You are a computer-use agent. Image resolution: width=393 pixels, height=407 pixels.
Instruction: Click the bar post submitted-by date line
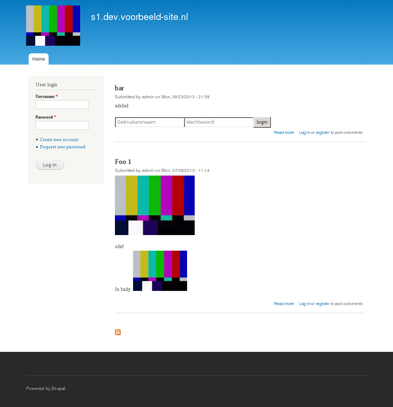point(162,97)
